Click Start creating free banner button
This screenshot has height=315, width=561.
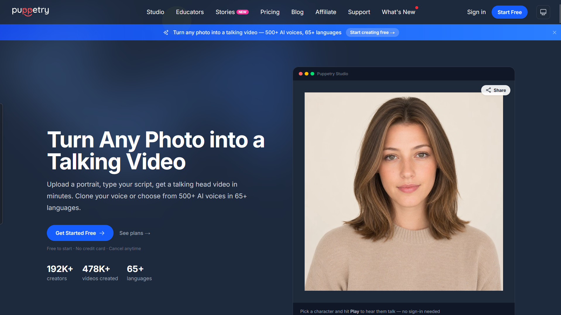tap(372, 32)
